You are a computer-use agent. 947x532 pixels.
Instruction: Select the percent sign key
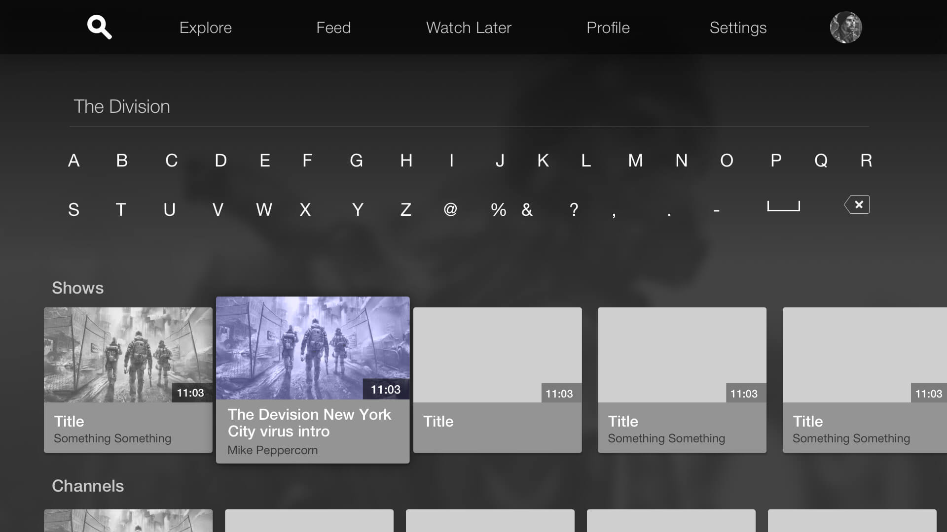tap(498, 210)
